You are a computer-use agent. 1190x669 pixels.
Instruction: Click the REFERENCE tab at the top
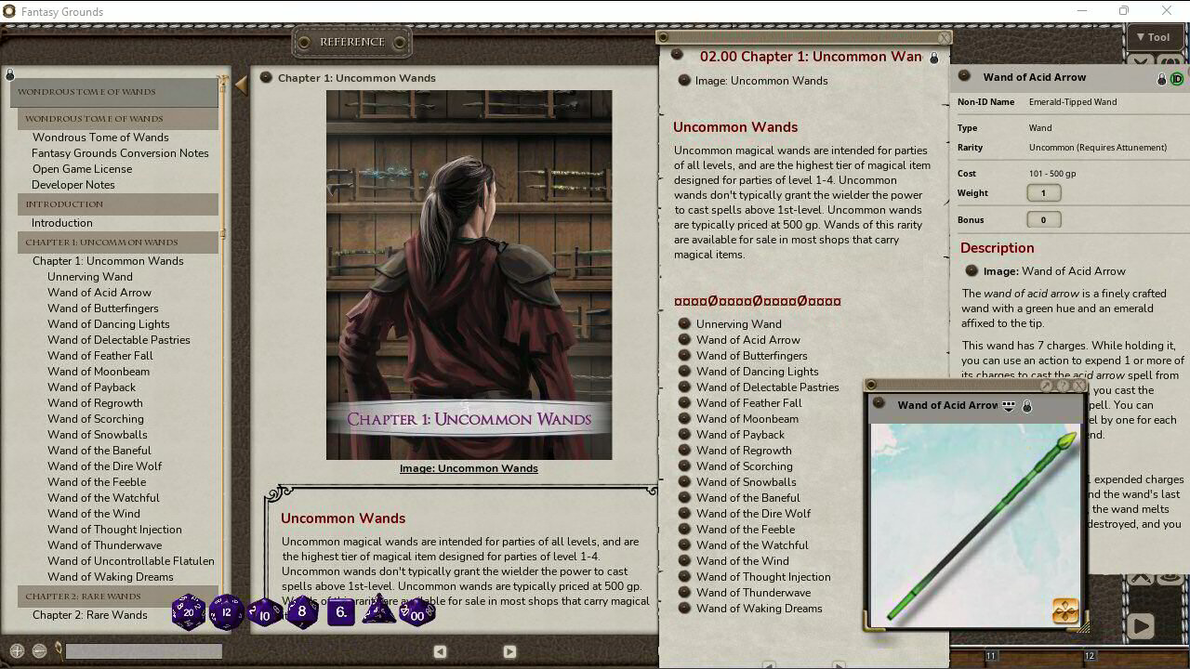click(x=351, y=42)
